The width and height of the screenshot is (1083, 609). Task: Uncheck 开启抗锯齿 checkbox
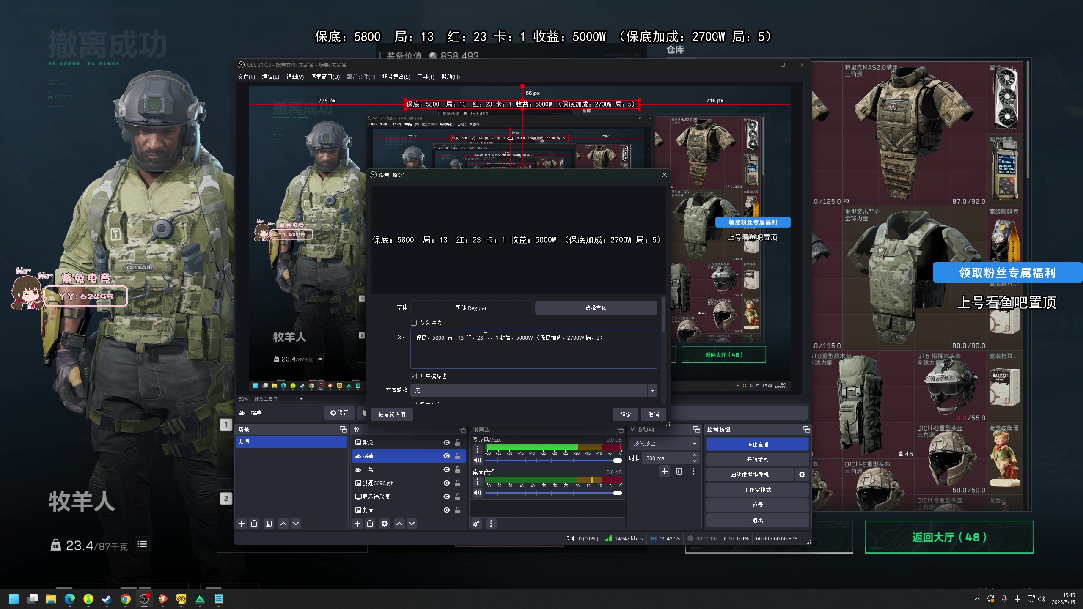[x=414, y=376]
